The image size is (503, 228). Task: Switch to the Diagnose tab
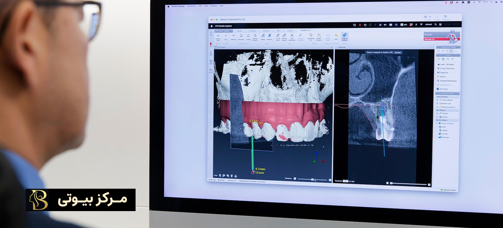coord(266,31)
